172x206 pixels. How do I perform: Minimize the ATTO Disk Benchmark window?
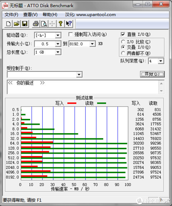tap(138, 4)
